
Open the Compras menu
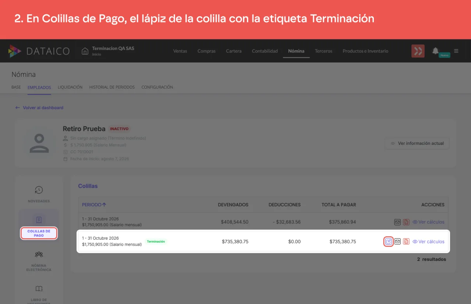point(206,51)
